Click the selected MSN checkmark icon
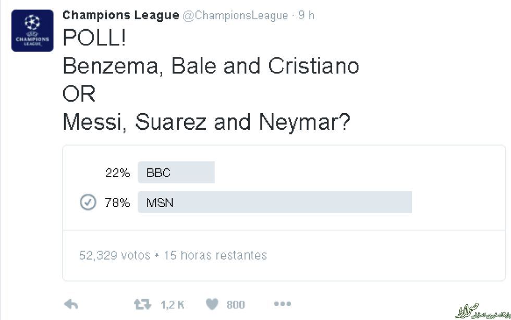Viewport: 511px width, 320px height. [x=88, y=203]
